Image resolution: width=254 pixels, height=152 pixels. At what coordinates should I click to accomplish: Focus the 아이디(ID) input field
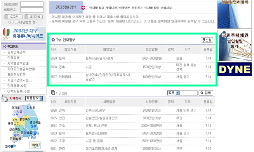pyautogui.click(x=32, y=4)
